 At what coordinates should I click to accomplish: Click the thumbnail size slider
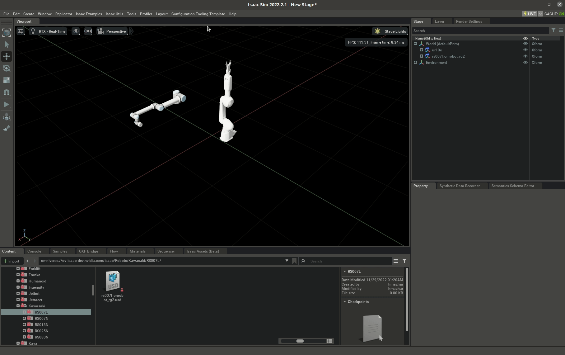coord(303,341)
